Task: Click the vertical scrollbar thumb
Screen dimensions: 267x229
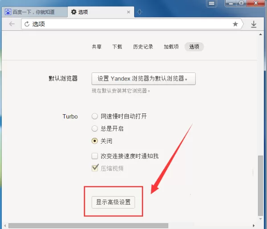Action: coord(260,185)
